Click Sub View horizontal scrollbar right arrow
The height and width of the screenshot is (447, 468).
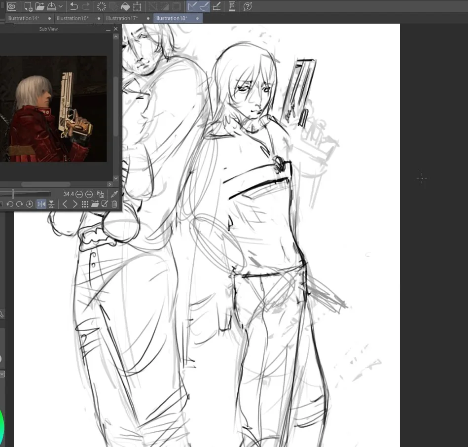(x=109, y=184)
